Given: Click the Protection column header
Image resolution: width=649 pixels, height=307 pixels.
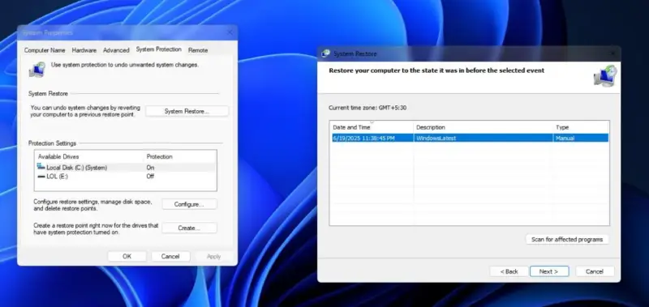Looking at the screenshot, I should 159,156.
